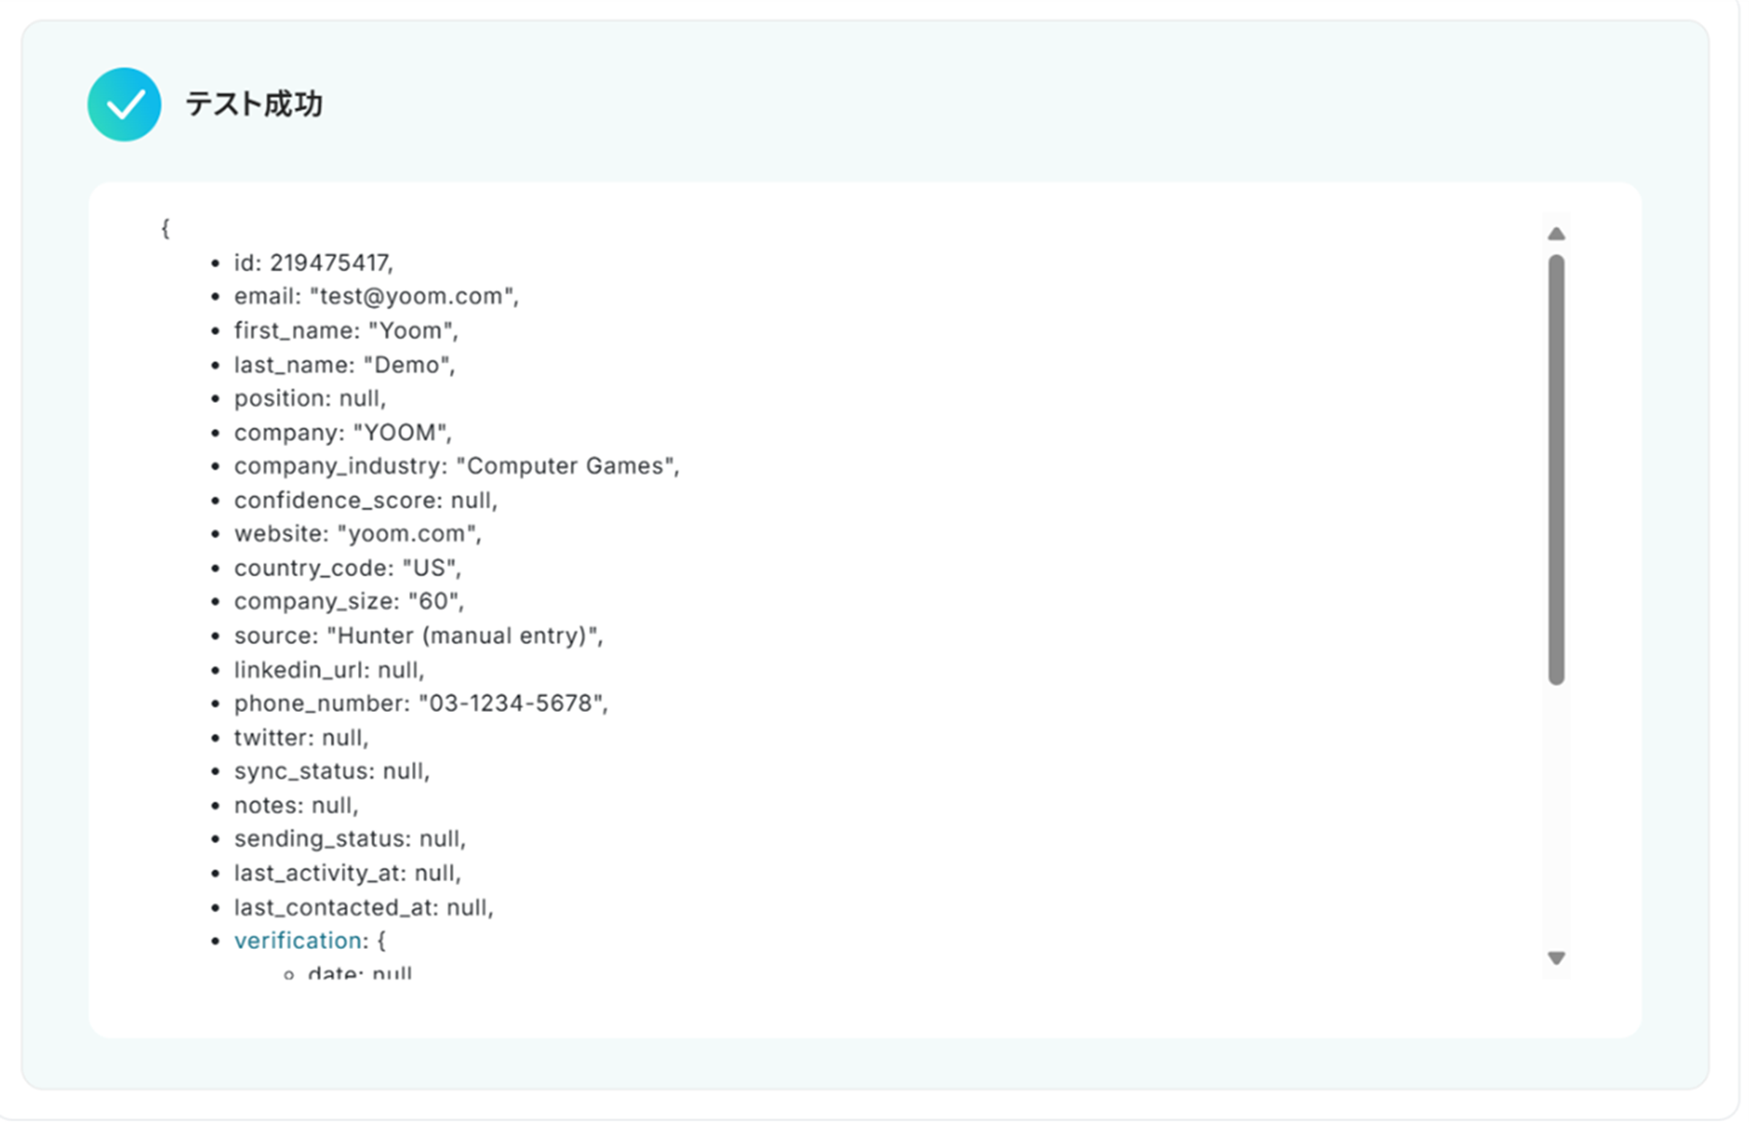Click the vertical scrollbar thumb

(x=1556, y=469)
